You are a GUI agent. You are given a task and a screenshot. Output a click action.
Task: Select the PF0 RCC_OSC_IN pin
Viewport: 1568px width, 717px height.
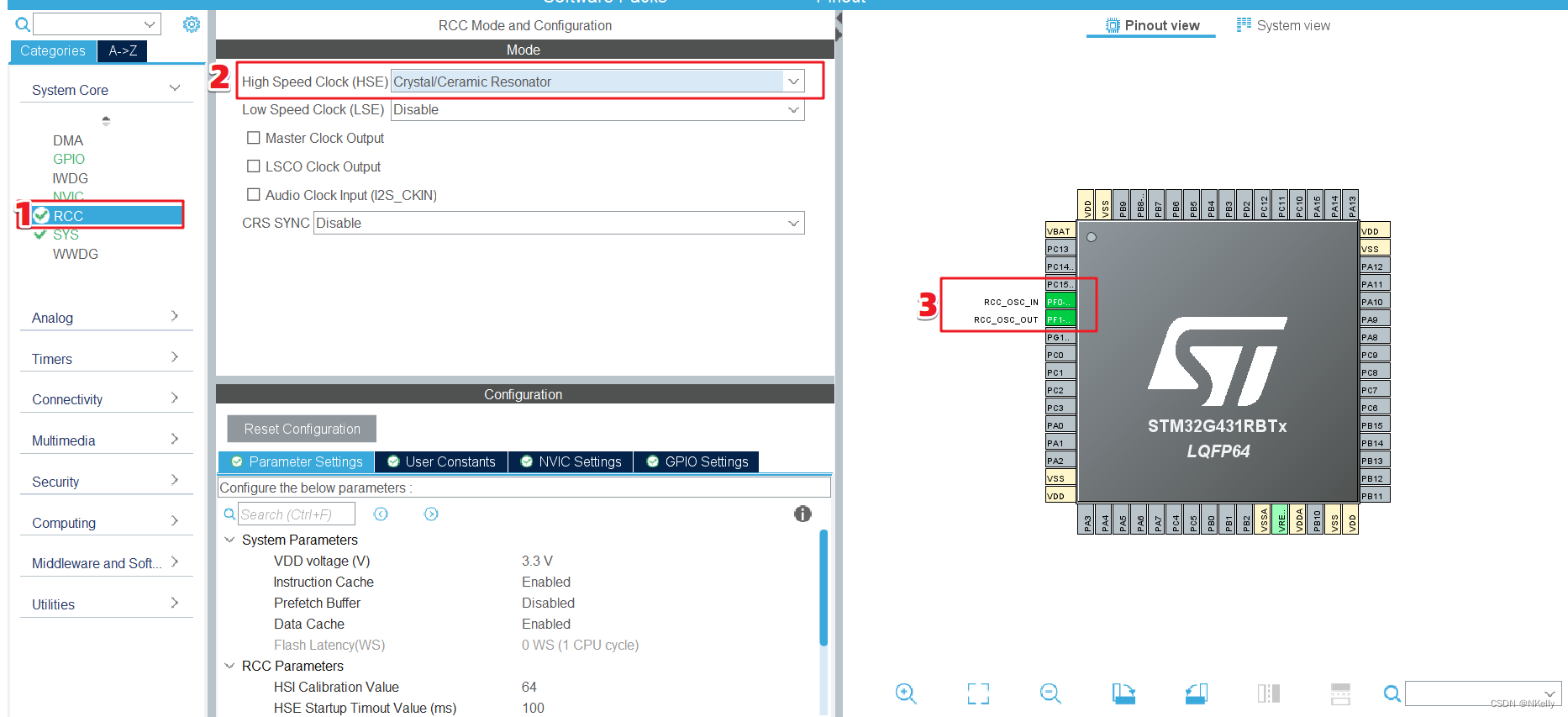click(x=1060, y=302)
